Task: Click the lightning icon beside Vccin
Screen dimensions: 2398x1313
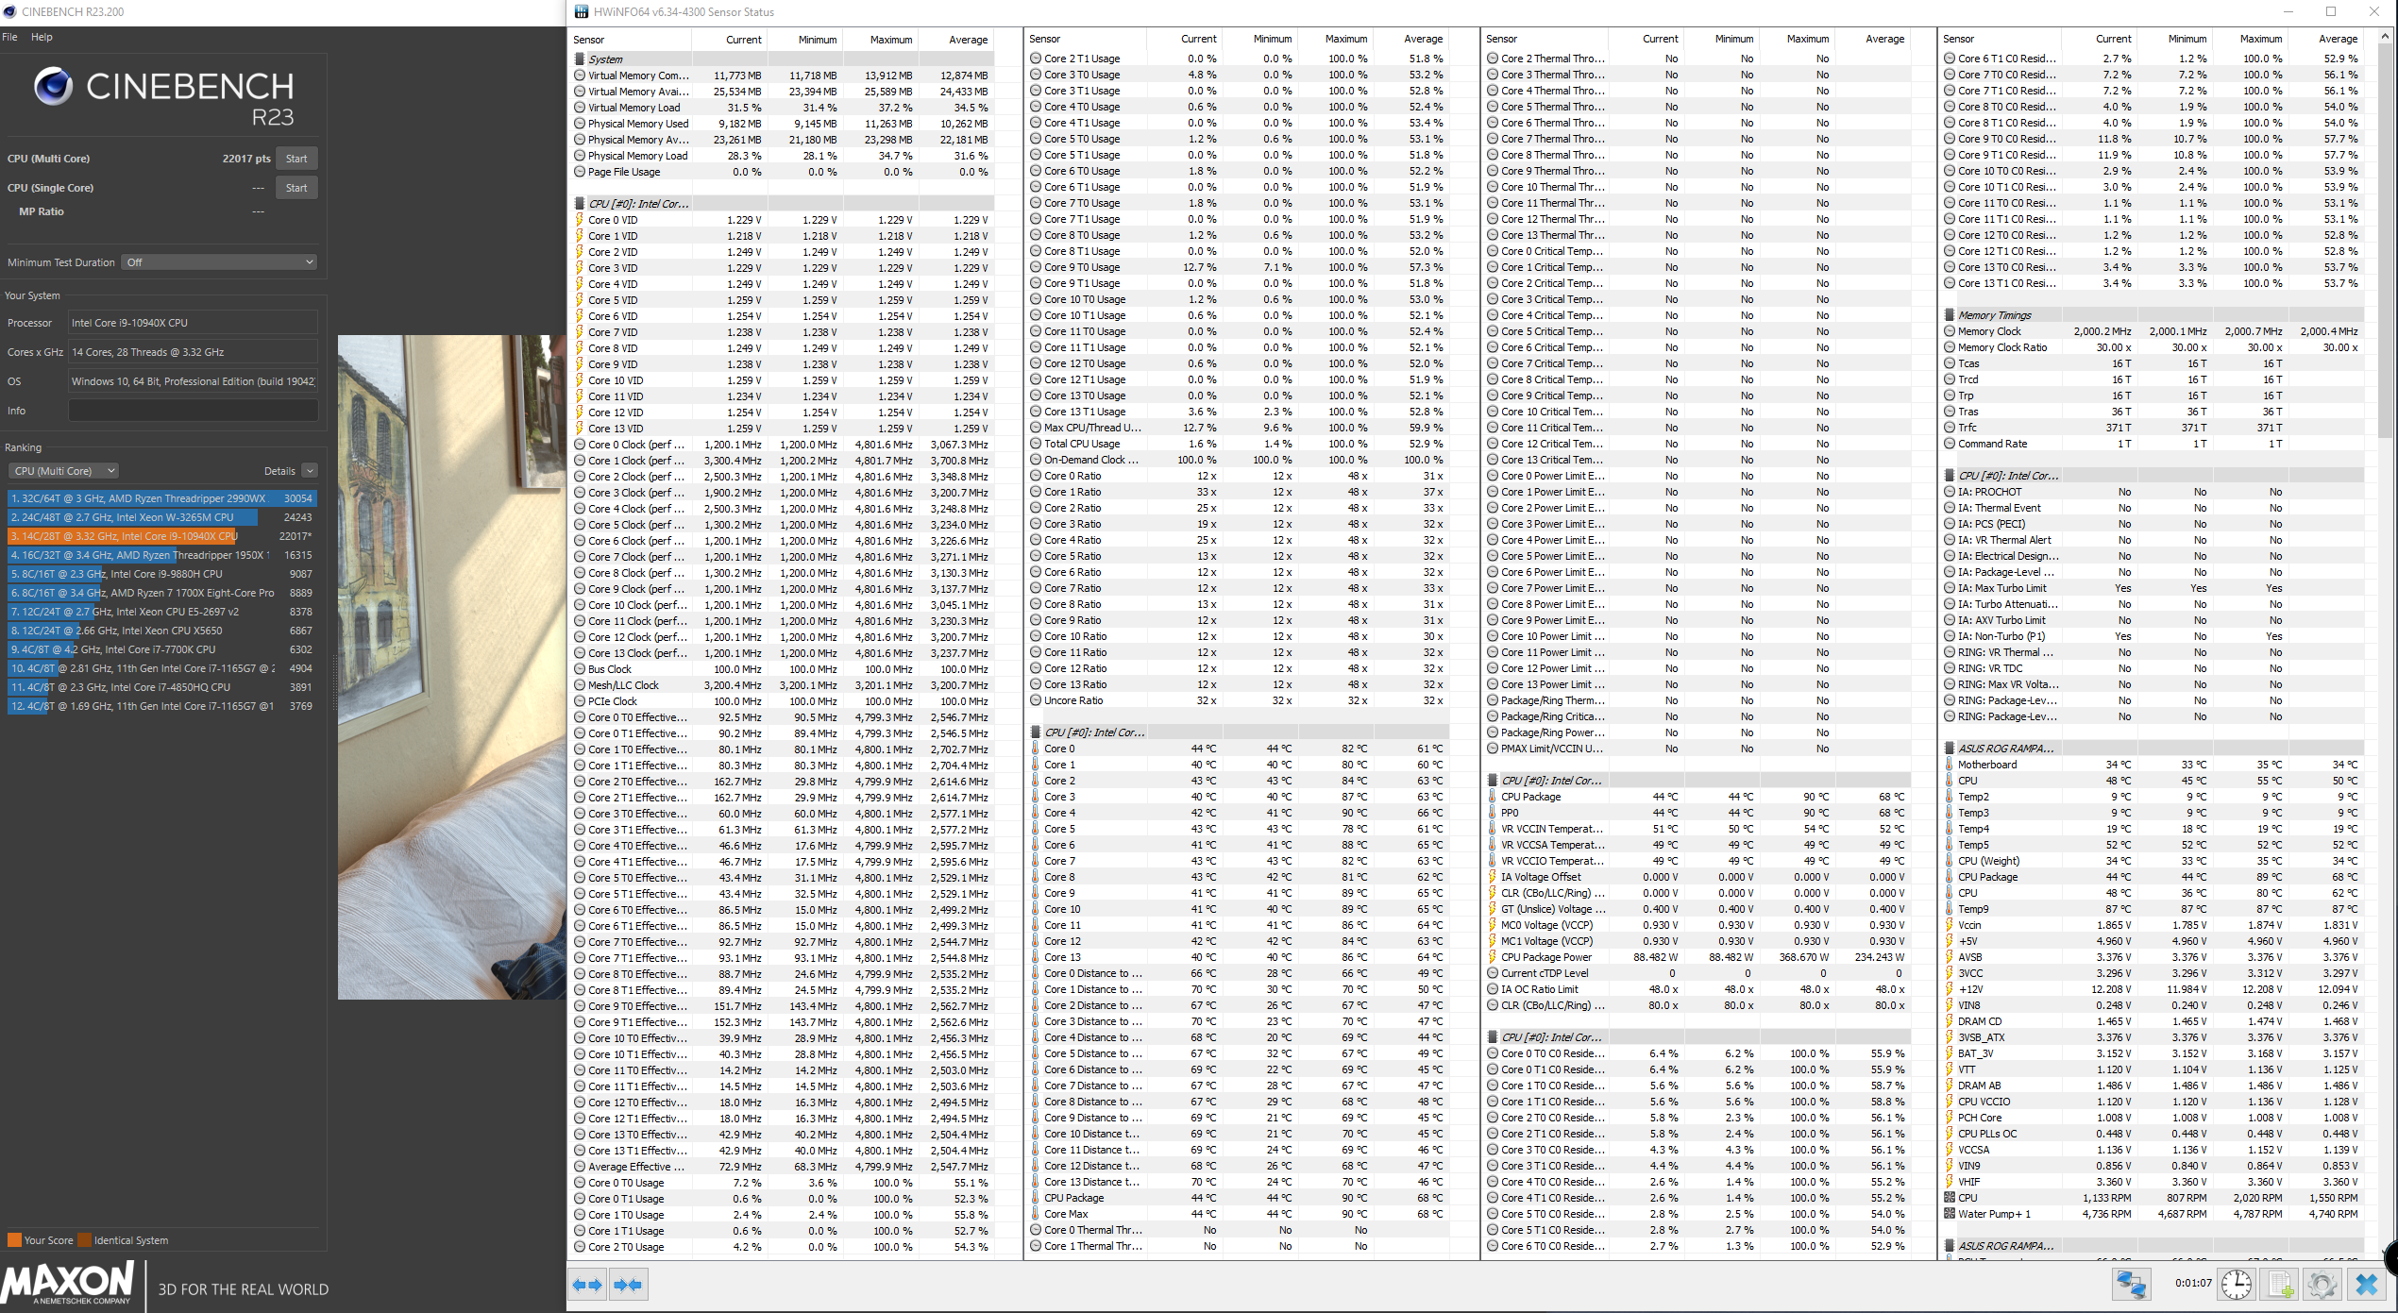Action: tap(1950, 925)
